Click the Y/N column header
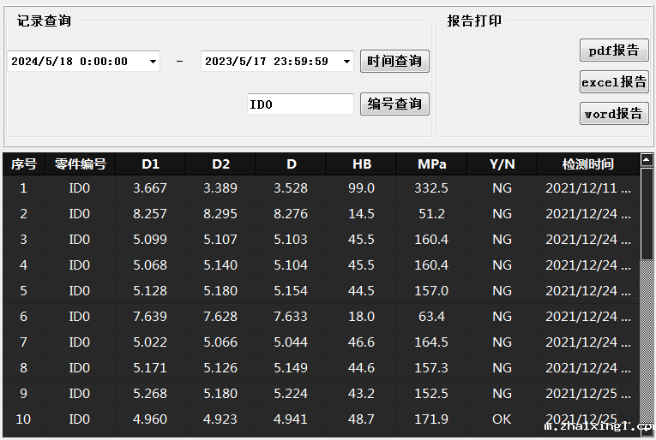Screen dimensions: 656x440 coord(502,164)
